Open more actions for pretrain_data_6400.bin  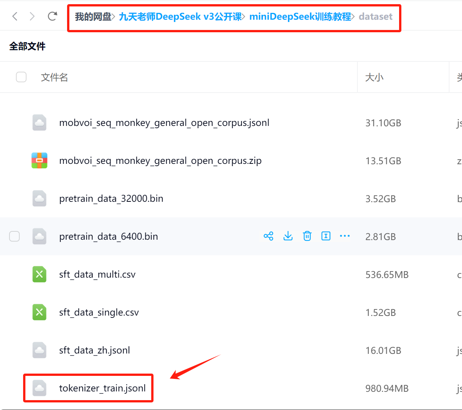pyautogui.click(x=345, y=236)
